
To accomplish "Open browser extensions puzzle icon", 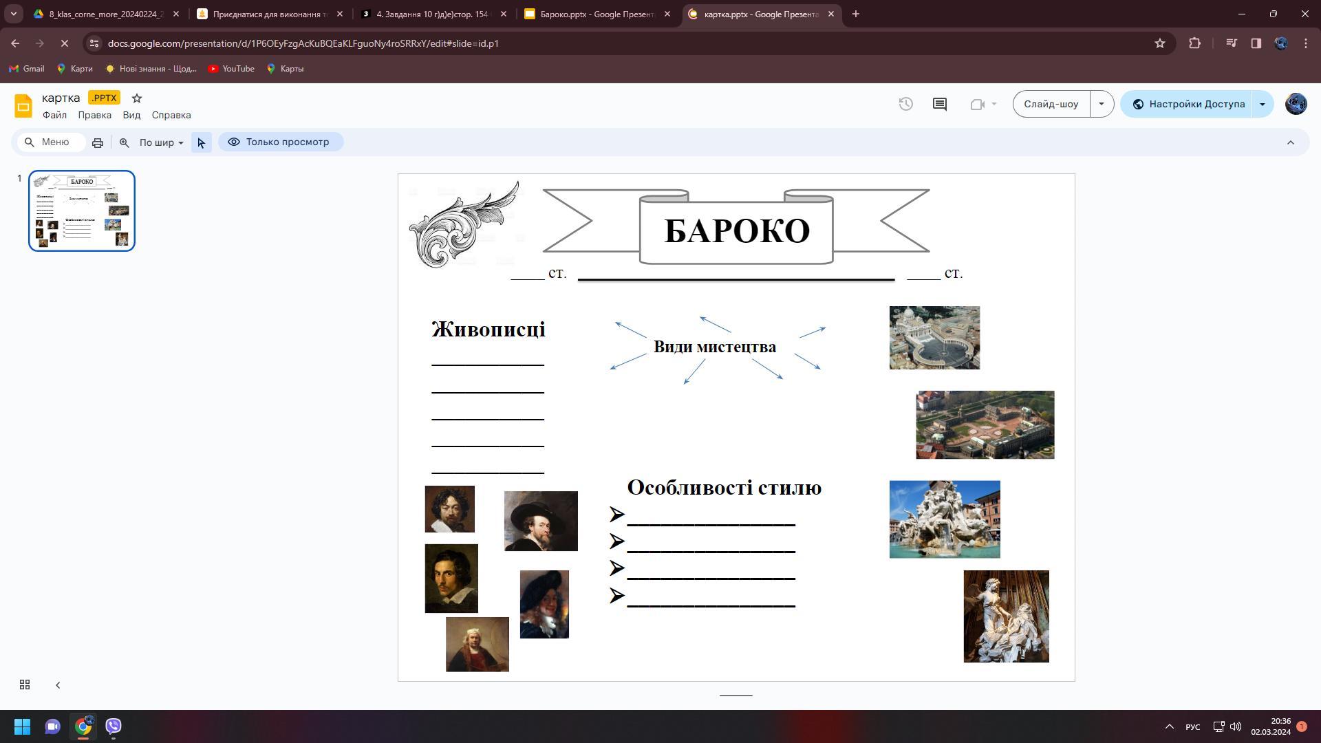I will (x=1194, y=43).
